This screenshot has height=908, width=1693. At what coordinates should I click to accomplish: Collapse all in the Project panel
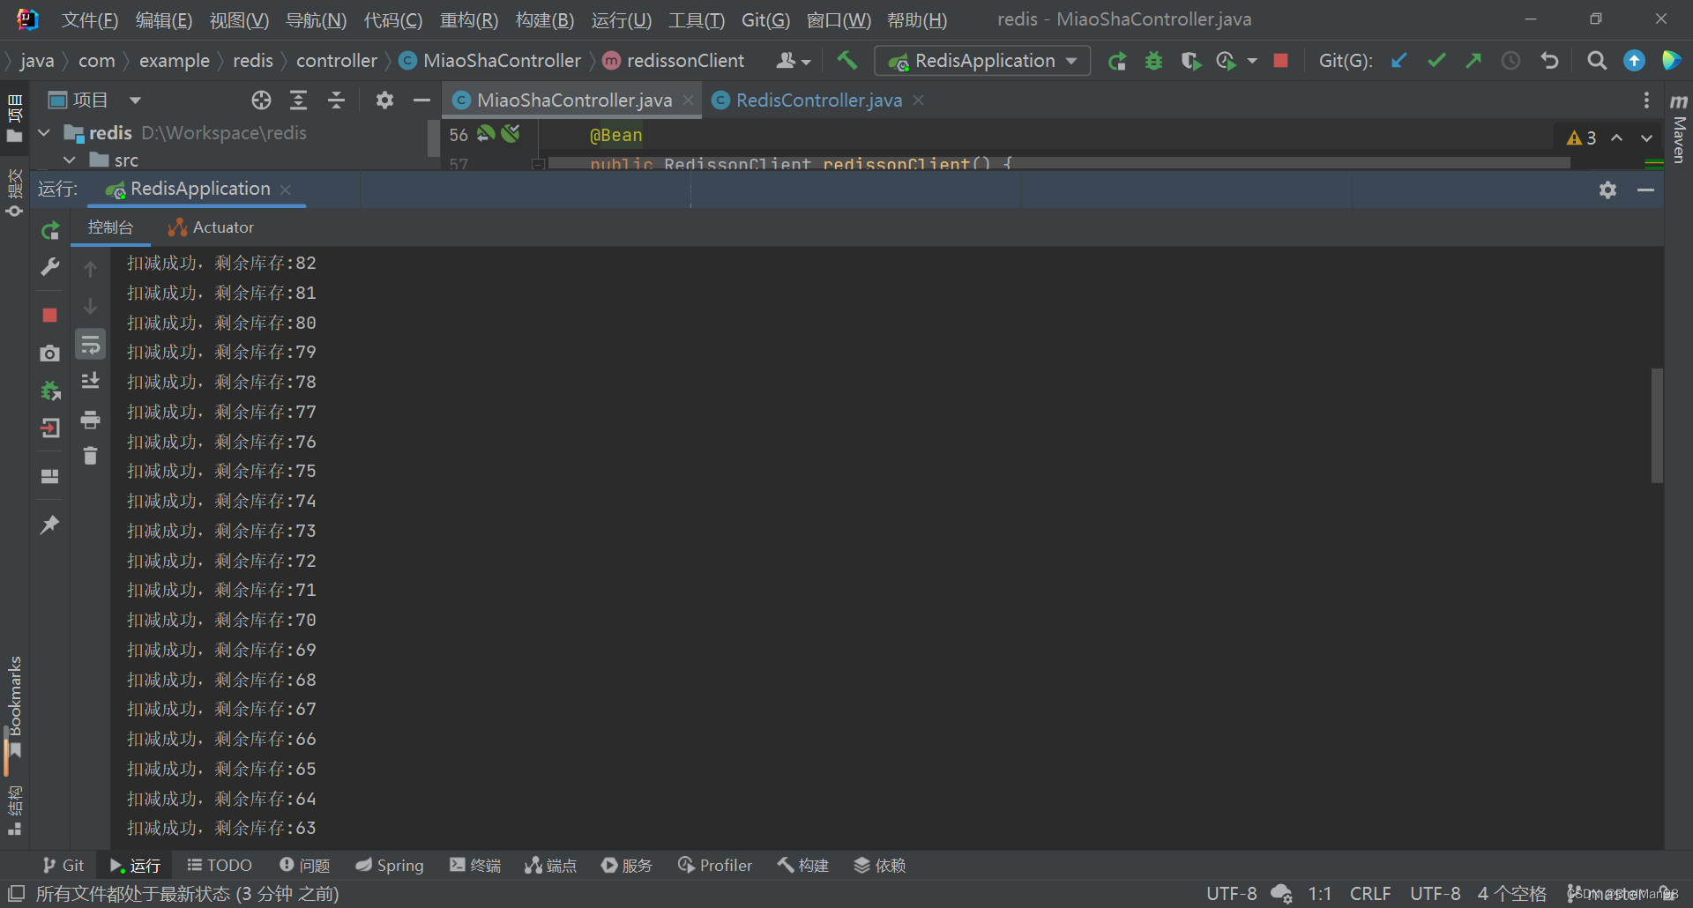[x=336, y=100]
